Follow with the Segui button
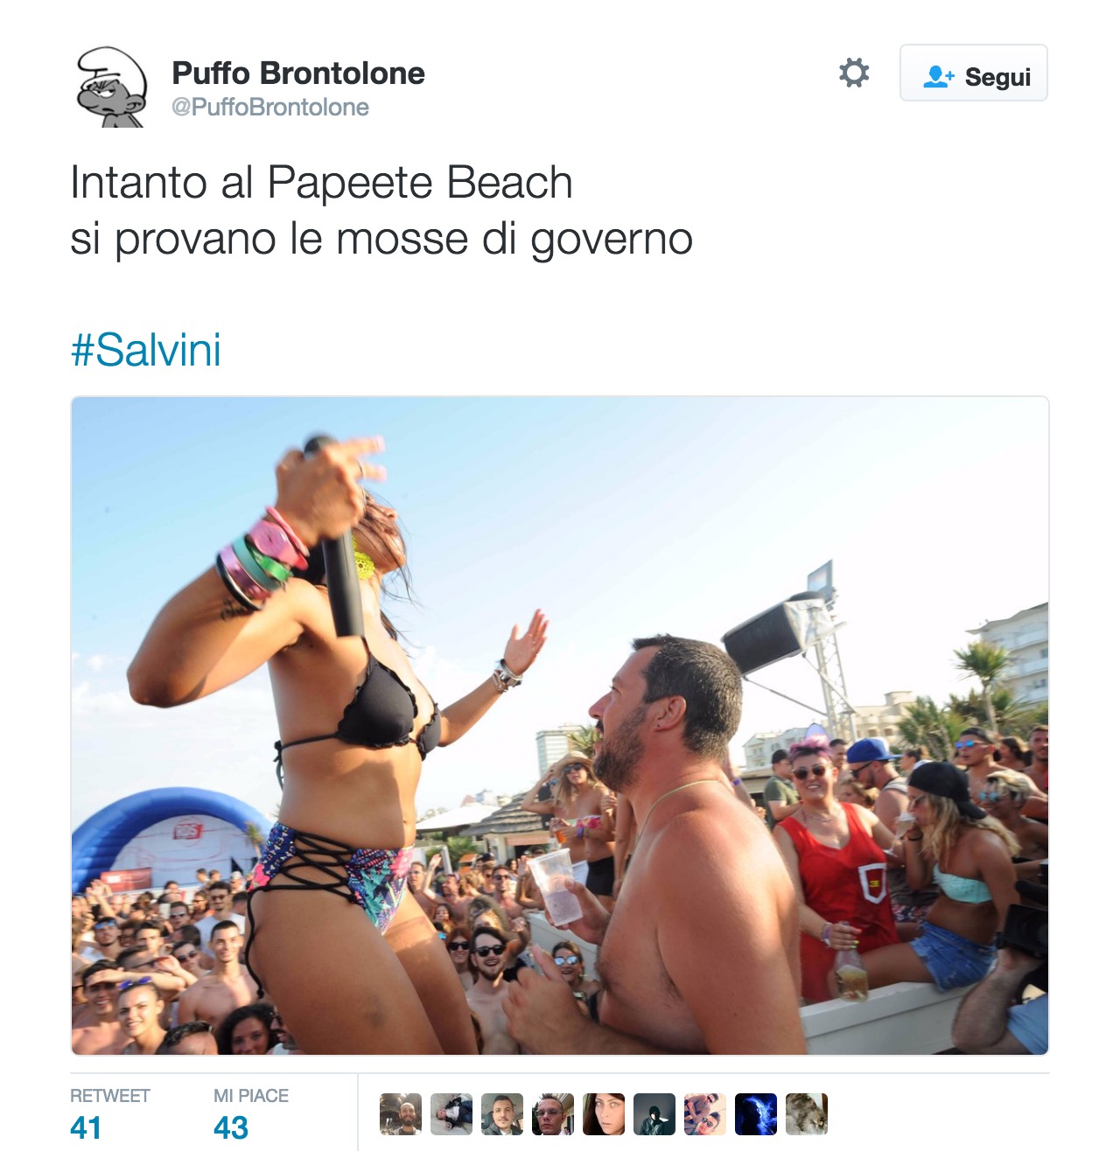This screenshot has height=1151, width=1120. pos(974,73)
